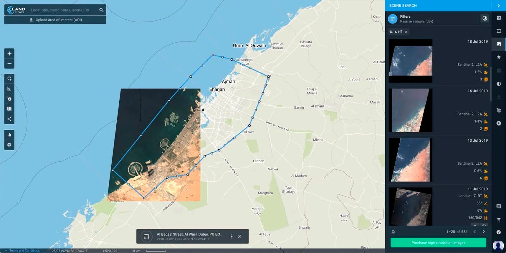Viewport: 506px width, 253px height.
Task: Click the SCENE SEARCH panel title
Action: pyautogui.click(x=403, y=6)
